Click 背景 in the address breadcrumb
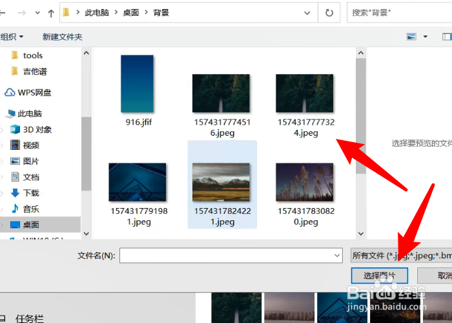 coord(161,13)
